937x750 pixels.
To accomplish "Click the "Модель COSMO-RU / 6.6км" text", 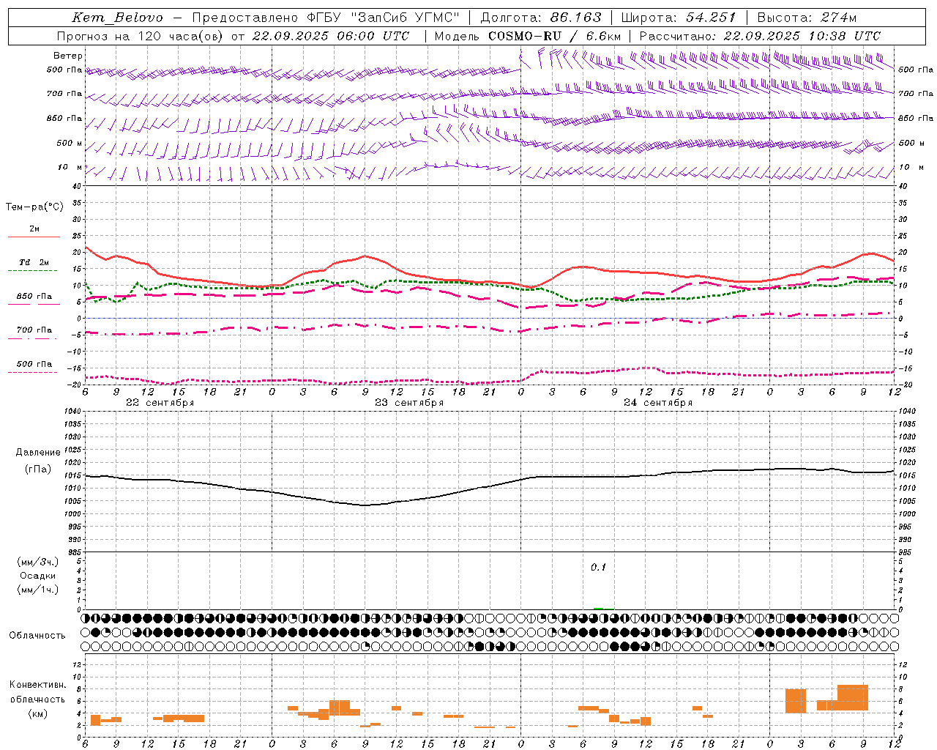I will 528,36.
